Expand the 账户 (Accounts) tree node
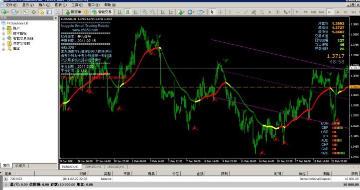 coord(3,28)
